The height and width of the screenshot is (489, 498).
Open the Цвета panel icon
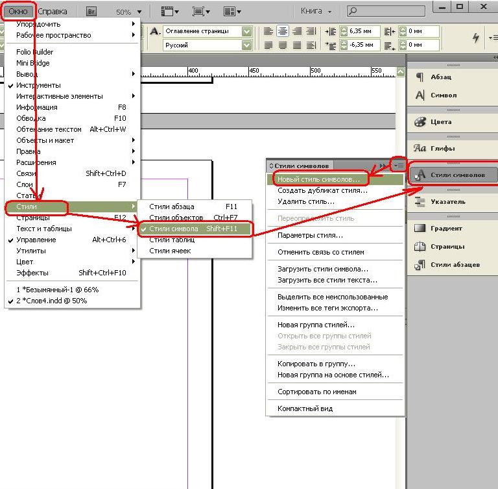tap(420, 122)
